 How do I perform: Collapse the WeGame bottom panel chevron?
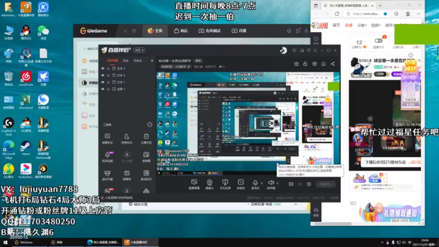click(295, 204)
